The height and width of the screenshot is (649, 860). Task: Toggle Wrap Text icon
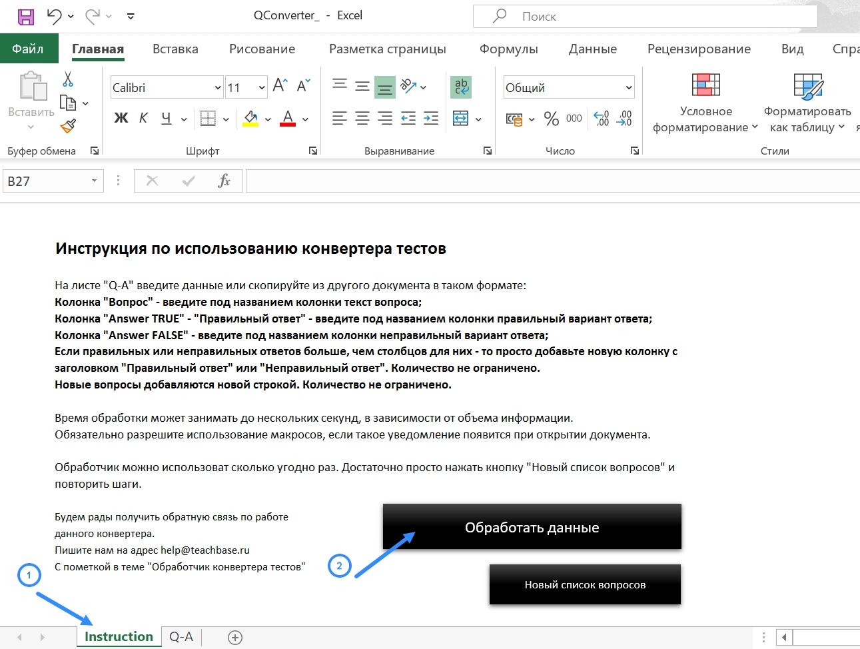(461, 87)
